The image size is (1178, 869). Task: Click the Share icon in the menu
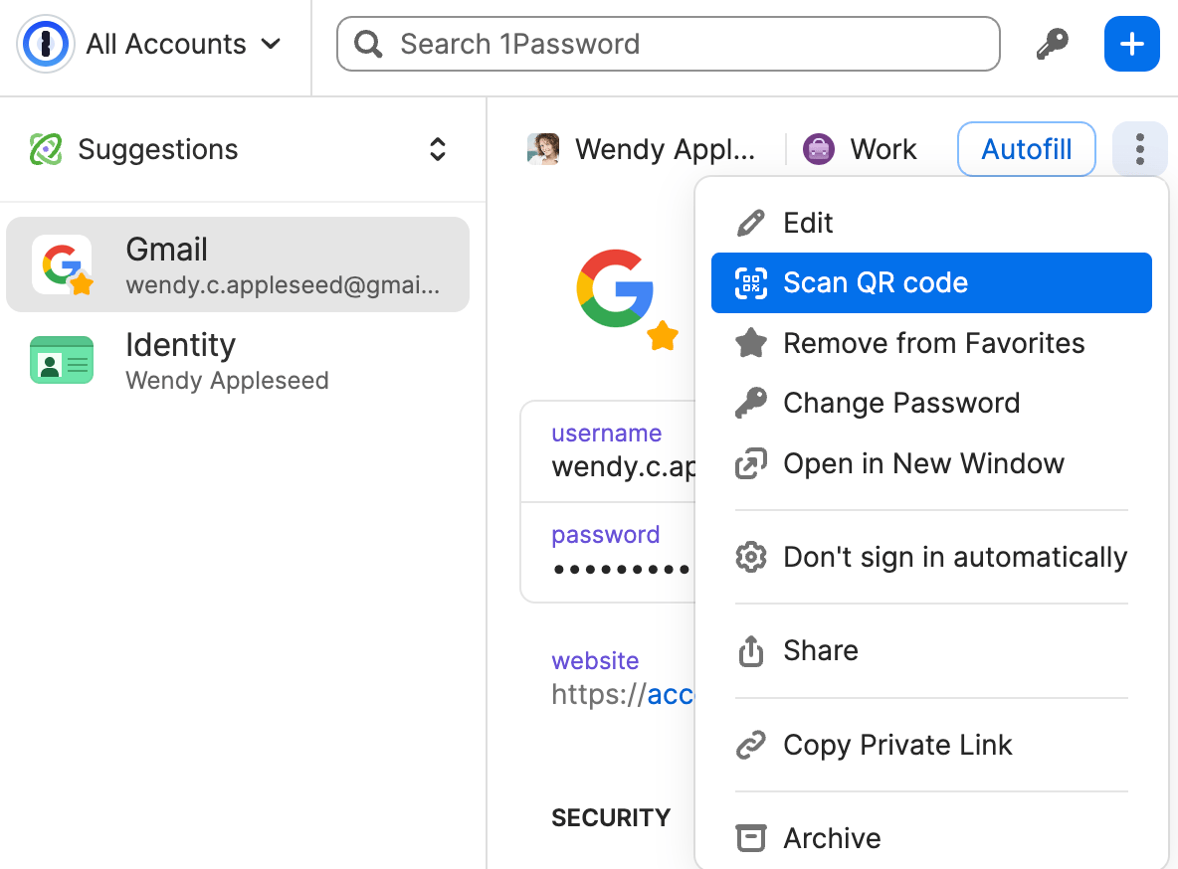[751, 650]
